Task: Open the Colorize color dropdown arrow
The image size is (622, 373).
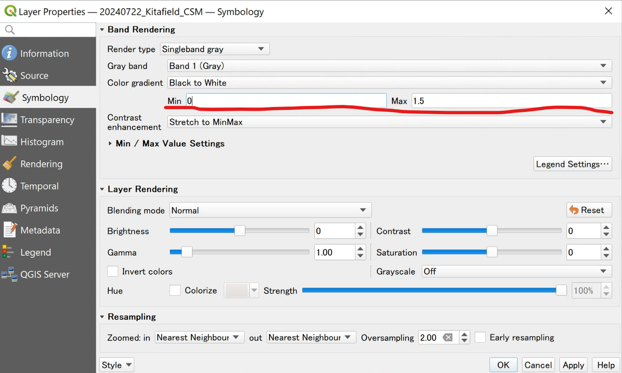Action: (254, 291)
